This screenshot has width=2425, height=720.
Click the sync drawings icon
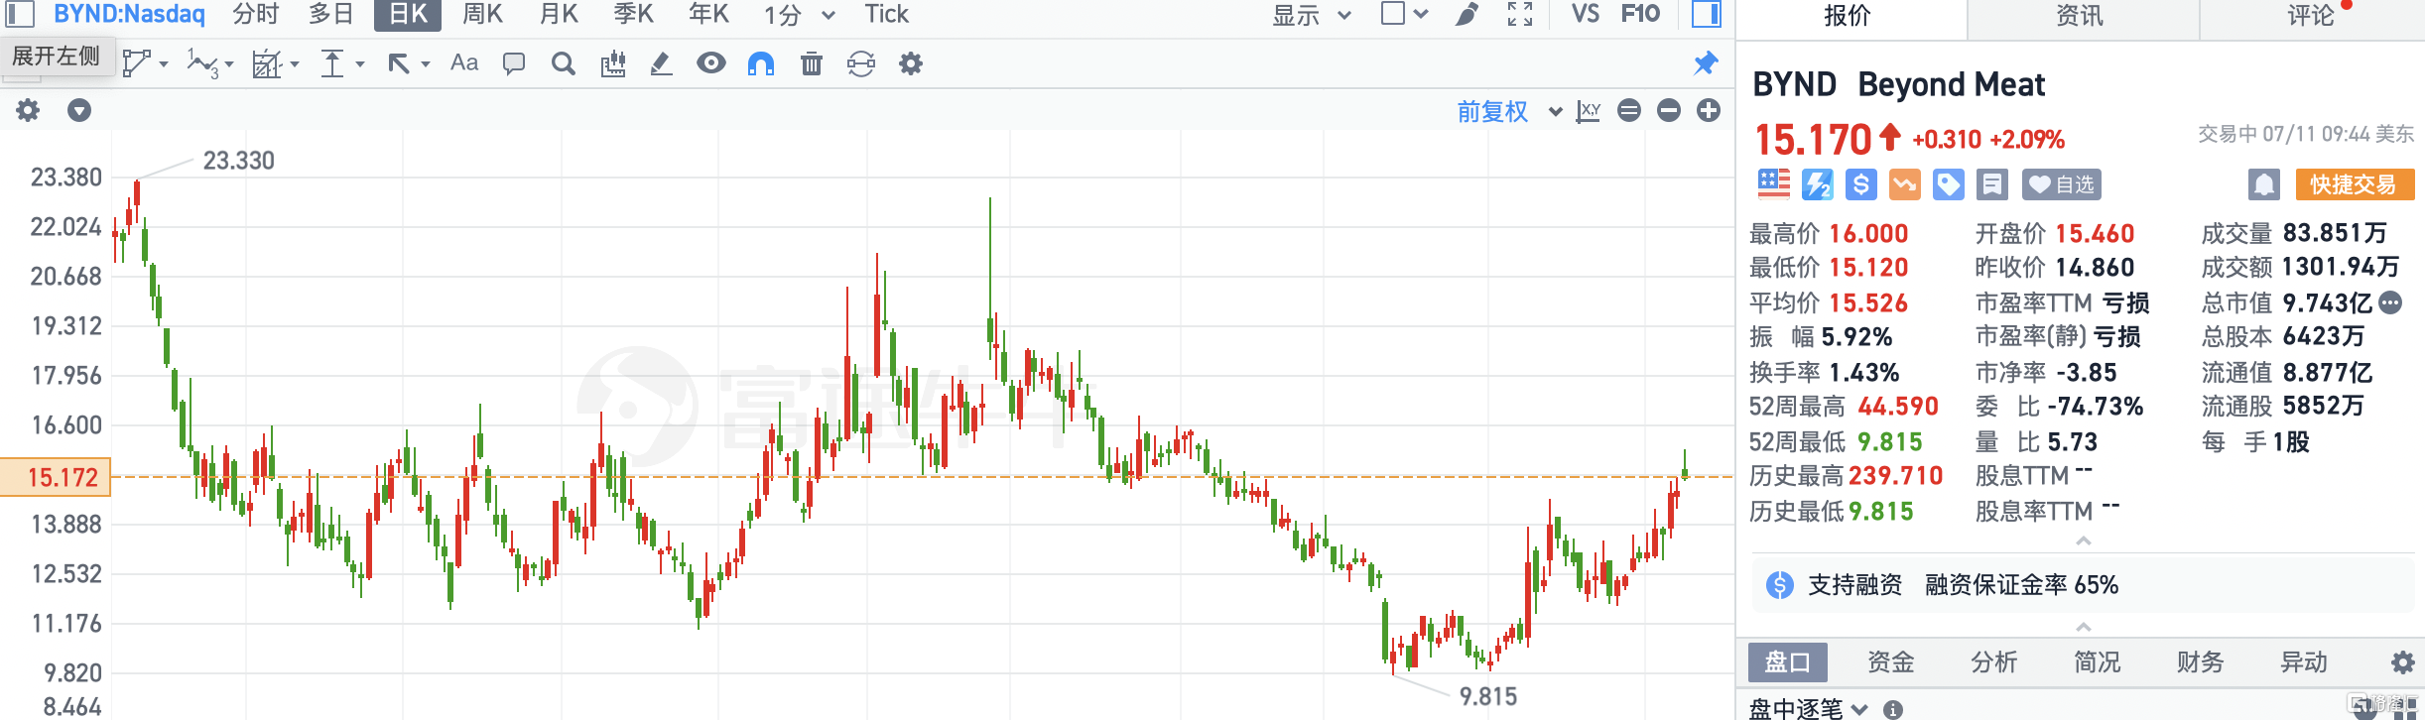coord(861,64)
